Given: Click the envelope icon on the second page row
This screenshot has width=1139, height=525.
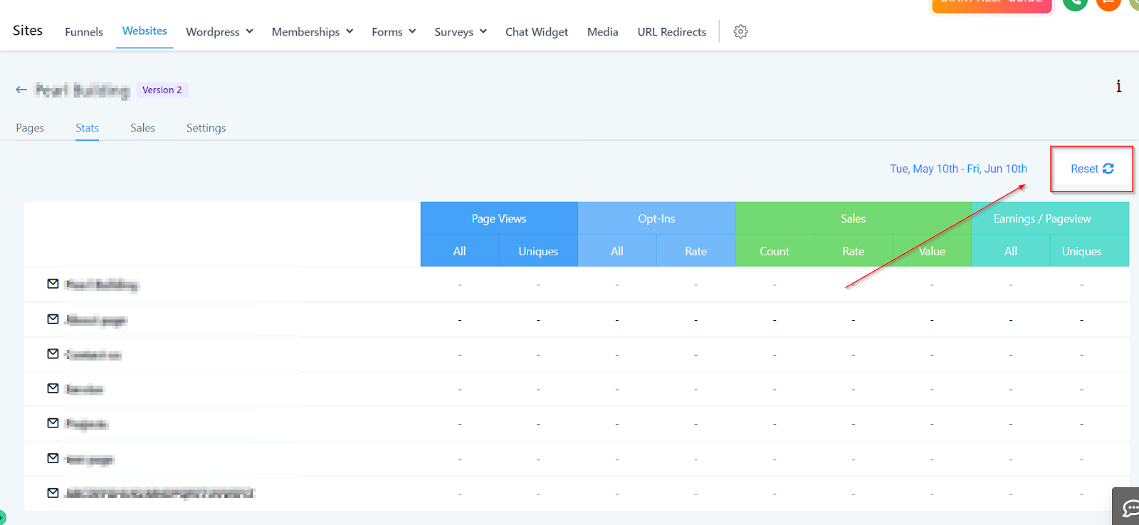Looking at the screenshot, I should (53, 319).
